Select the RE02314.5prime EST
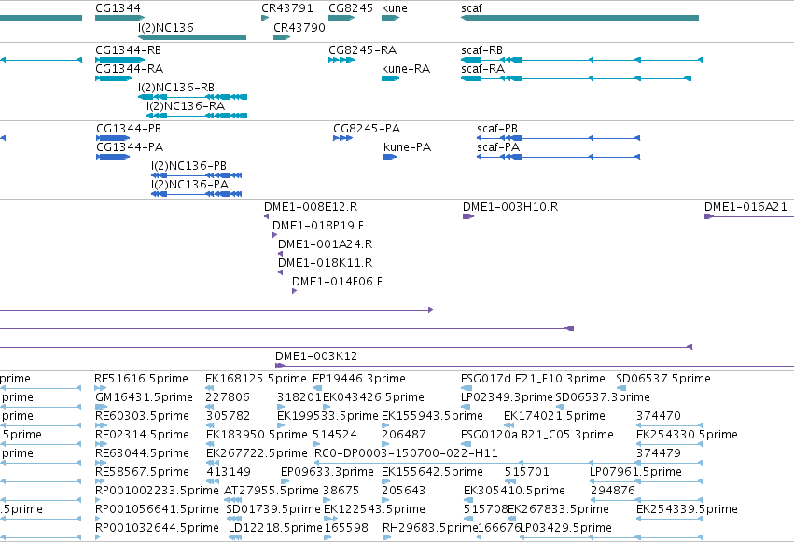The height and width of the screenshot is (542, 794). pyautogui.click(x=101, y=444)
